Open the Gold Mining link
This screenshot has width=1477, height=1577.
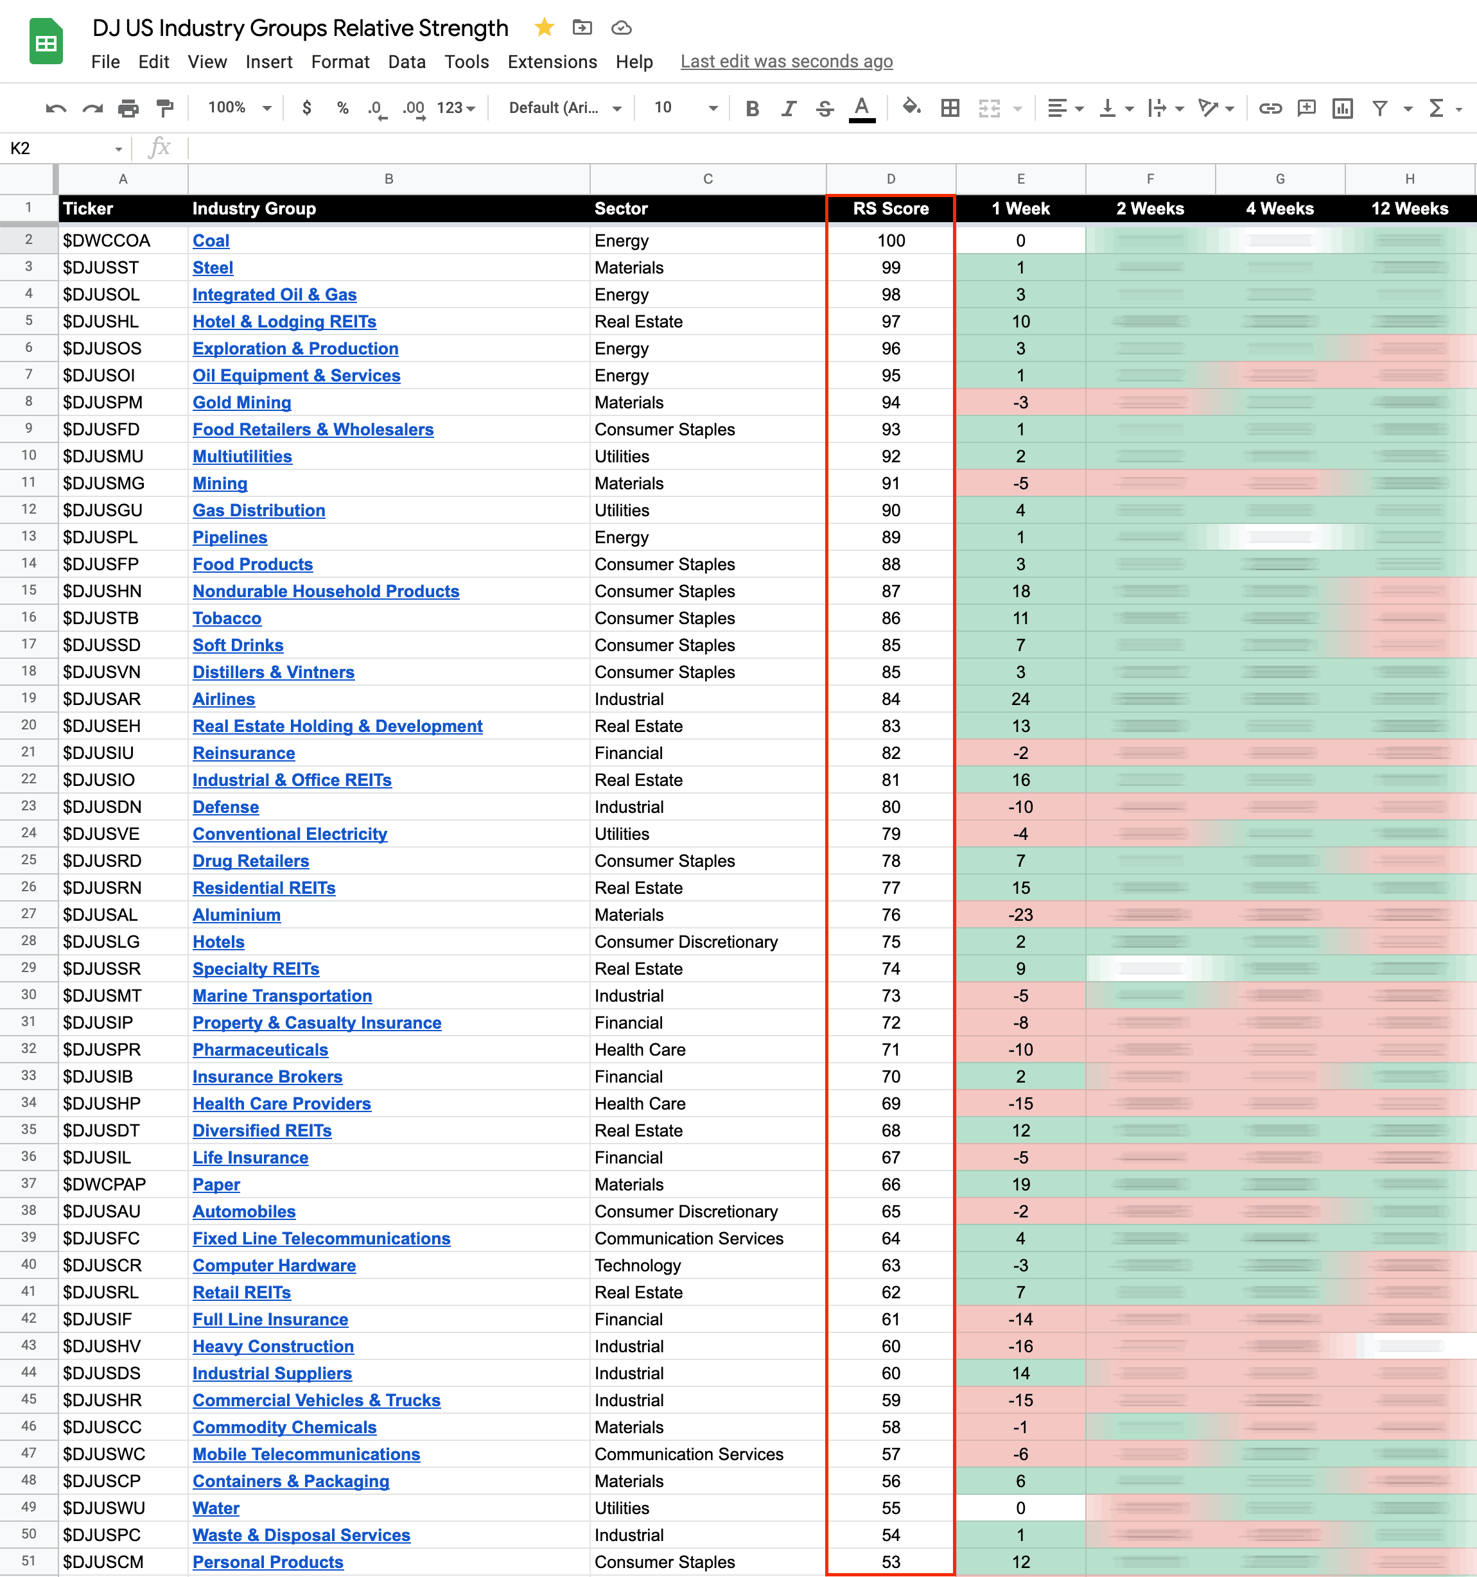click(x=242, y=402)
